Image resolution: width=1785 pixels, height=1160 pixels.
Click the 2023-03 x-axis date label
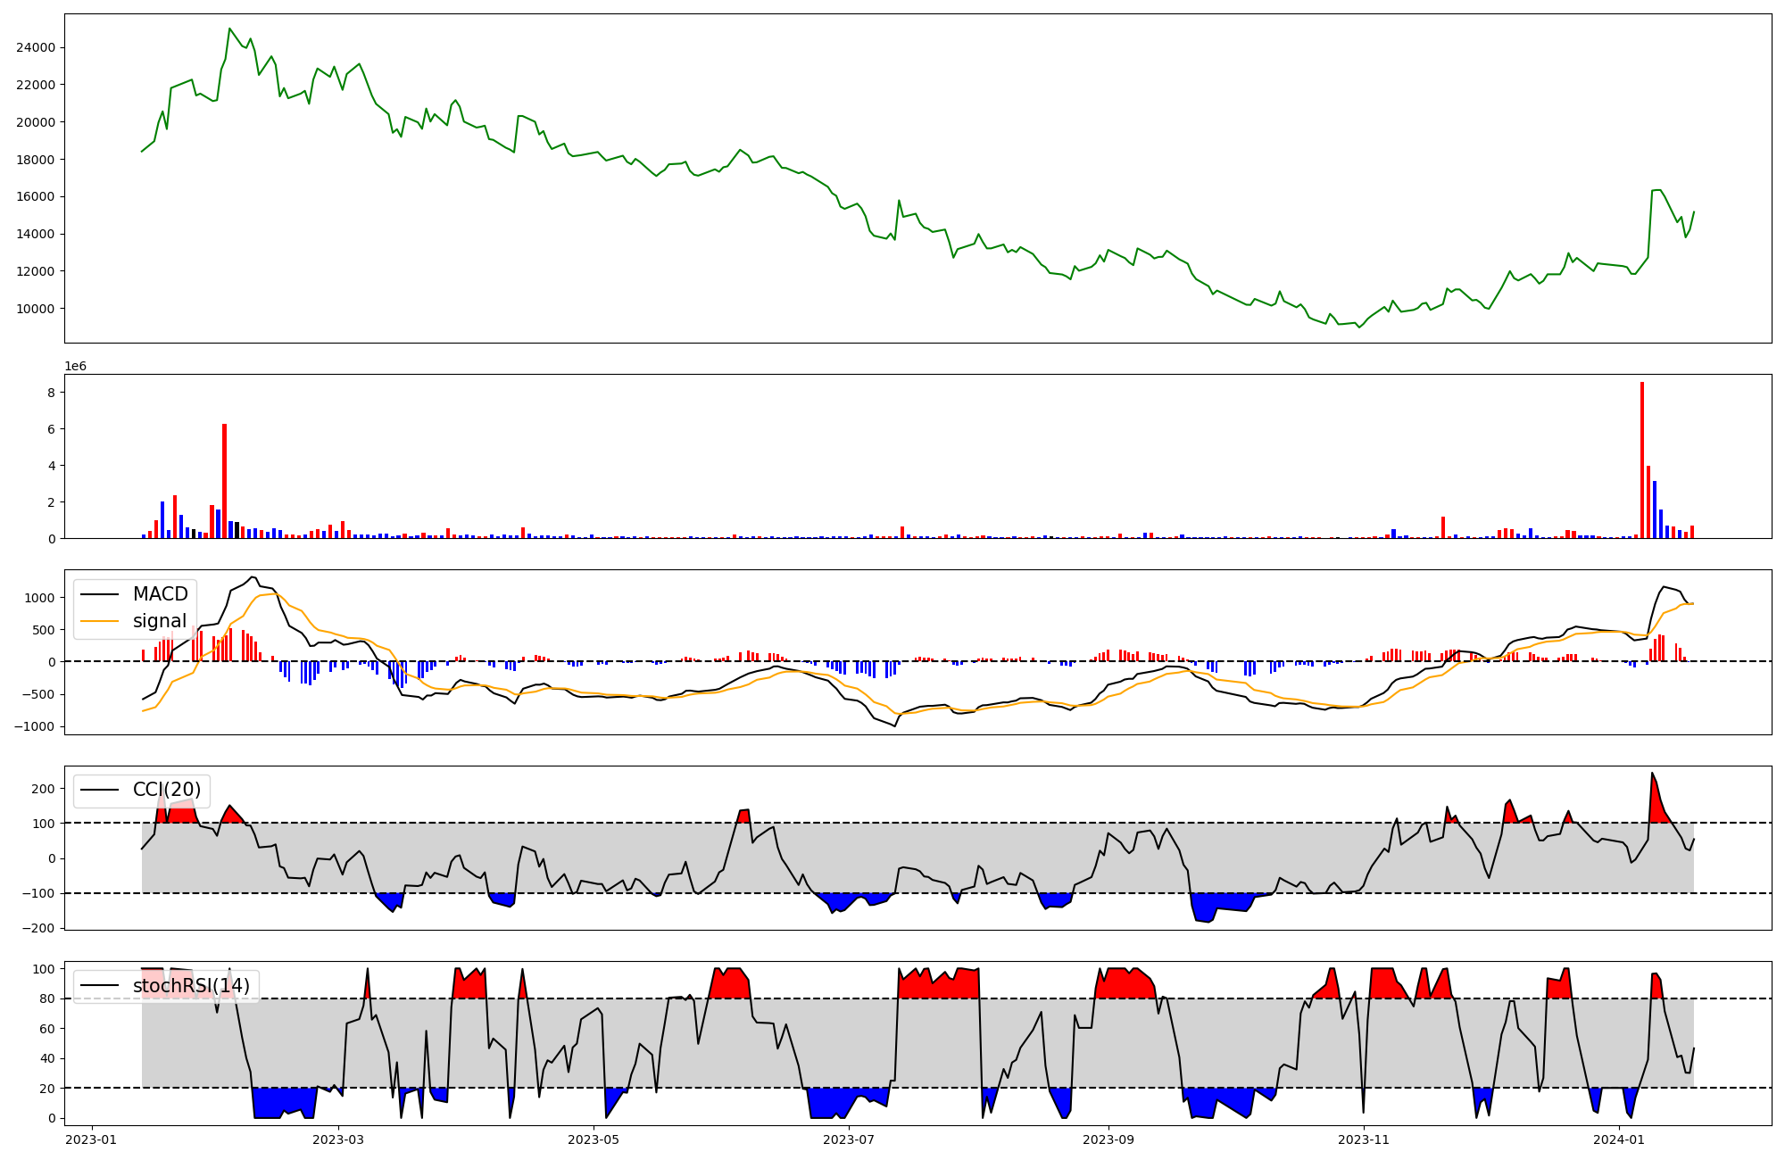pyautogui.click(x=339, y=1139)
